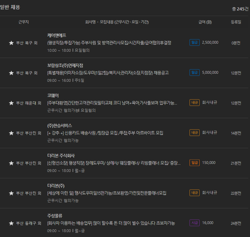Click 내규 badge in 코웨이 row
The image size is (250, 237).
pyautogui.click(x=194, y=102)
